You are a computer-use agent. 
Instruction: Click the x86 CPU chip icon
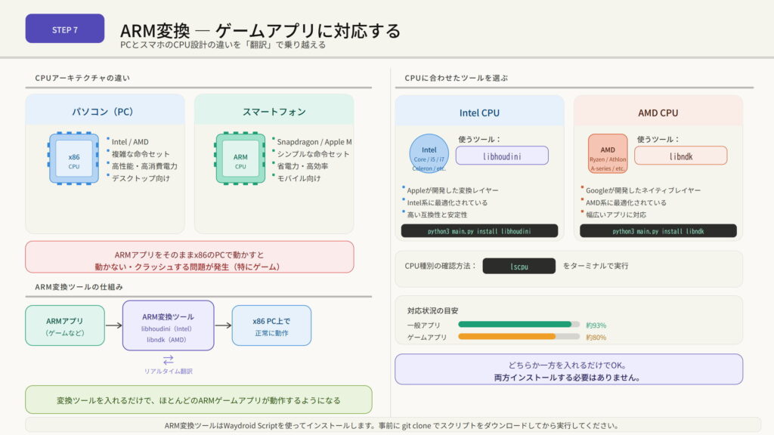pyautogui.click(x=74, y=161)
